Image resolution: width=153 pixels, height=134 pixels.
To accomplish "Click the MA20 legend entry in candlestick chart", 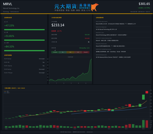I will coord(7,93).
